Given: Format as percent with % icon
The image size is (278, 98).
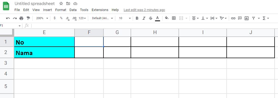Looking at the screenshot, I should (x=61, y=18).
